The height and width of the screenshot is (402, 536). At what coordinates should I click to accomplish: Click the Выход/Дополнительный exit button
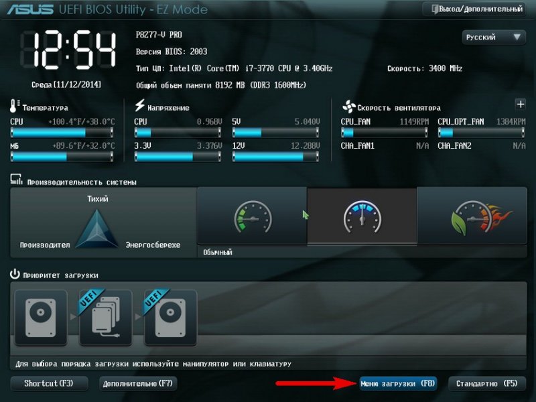pos(474,9)
